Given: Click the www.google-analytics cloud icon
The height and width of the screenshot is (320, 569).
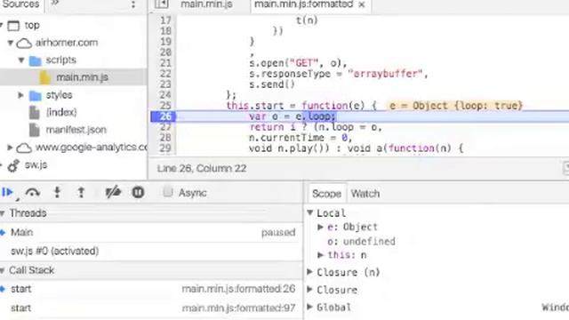Looking at the screenshot, I should pos(24,148).
